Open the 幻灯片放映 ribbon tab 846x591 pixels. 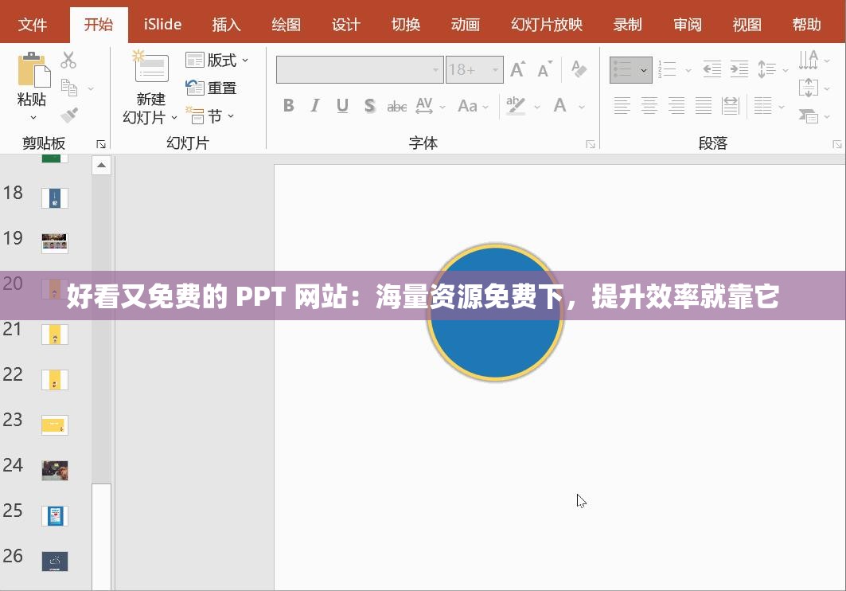click(x=546, y=24)
